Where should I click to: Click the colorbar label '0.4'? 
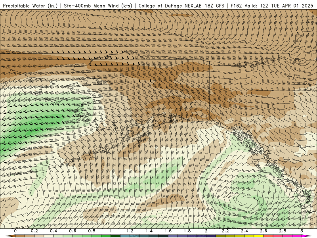point(53,231)
